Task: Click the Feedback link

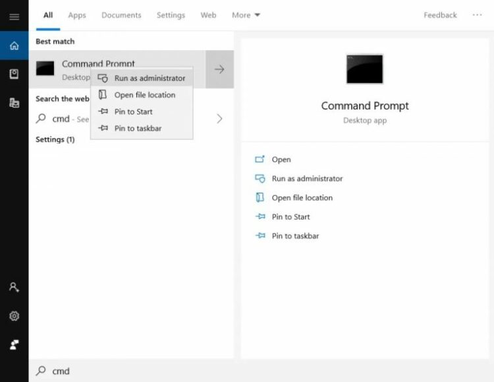Action: (440, 15)
